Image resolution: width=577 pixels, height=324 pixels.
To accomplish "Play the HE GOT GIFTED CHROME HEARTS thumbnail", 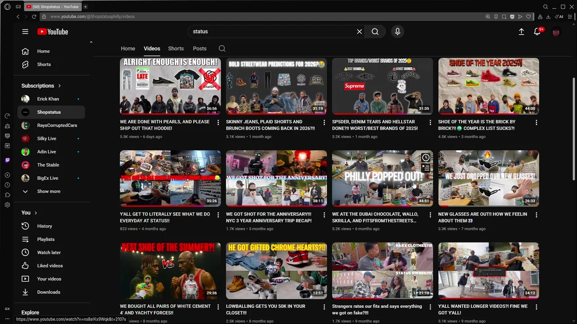I will pyautogui.click(x=276, y=271).
